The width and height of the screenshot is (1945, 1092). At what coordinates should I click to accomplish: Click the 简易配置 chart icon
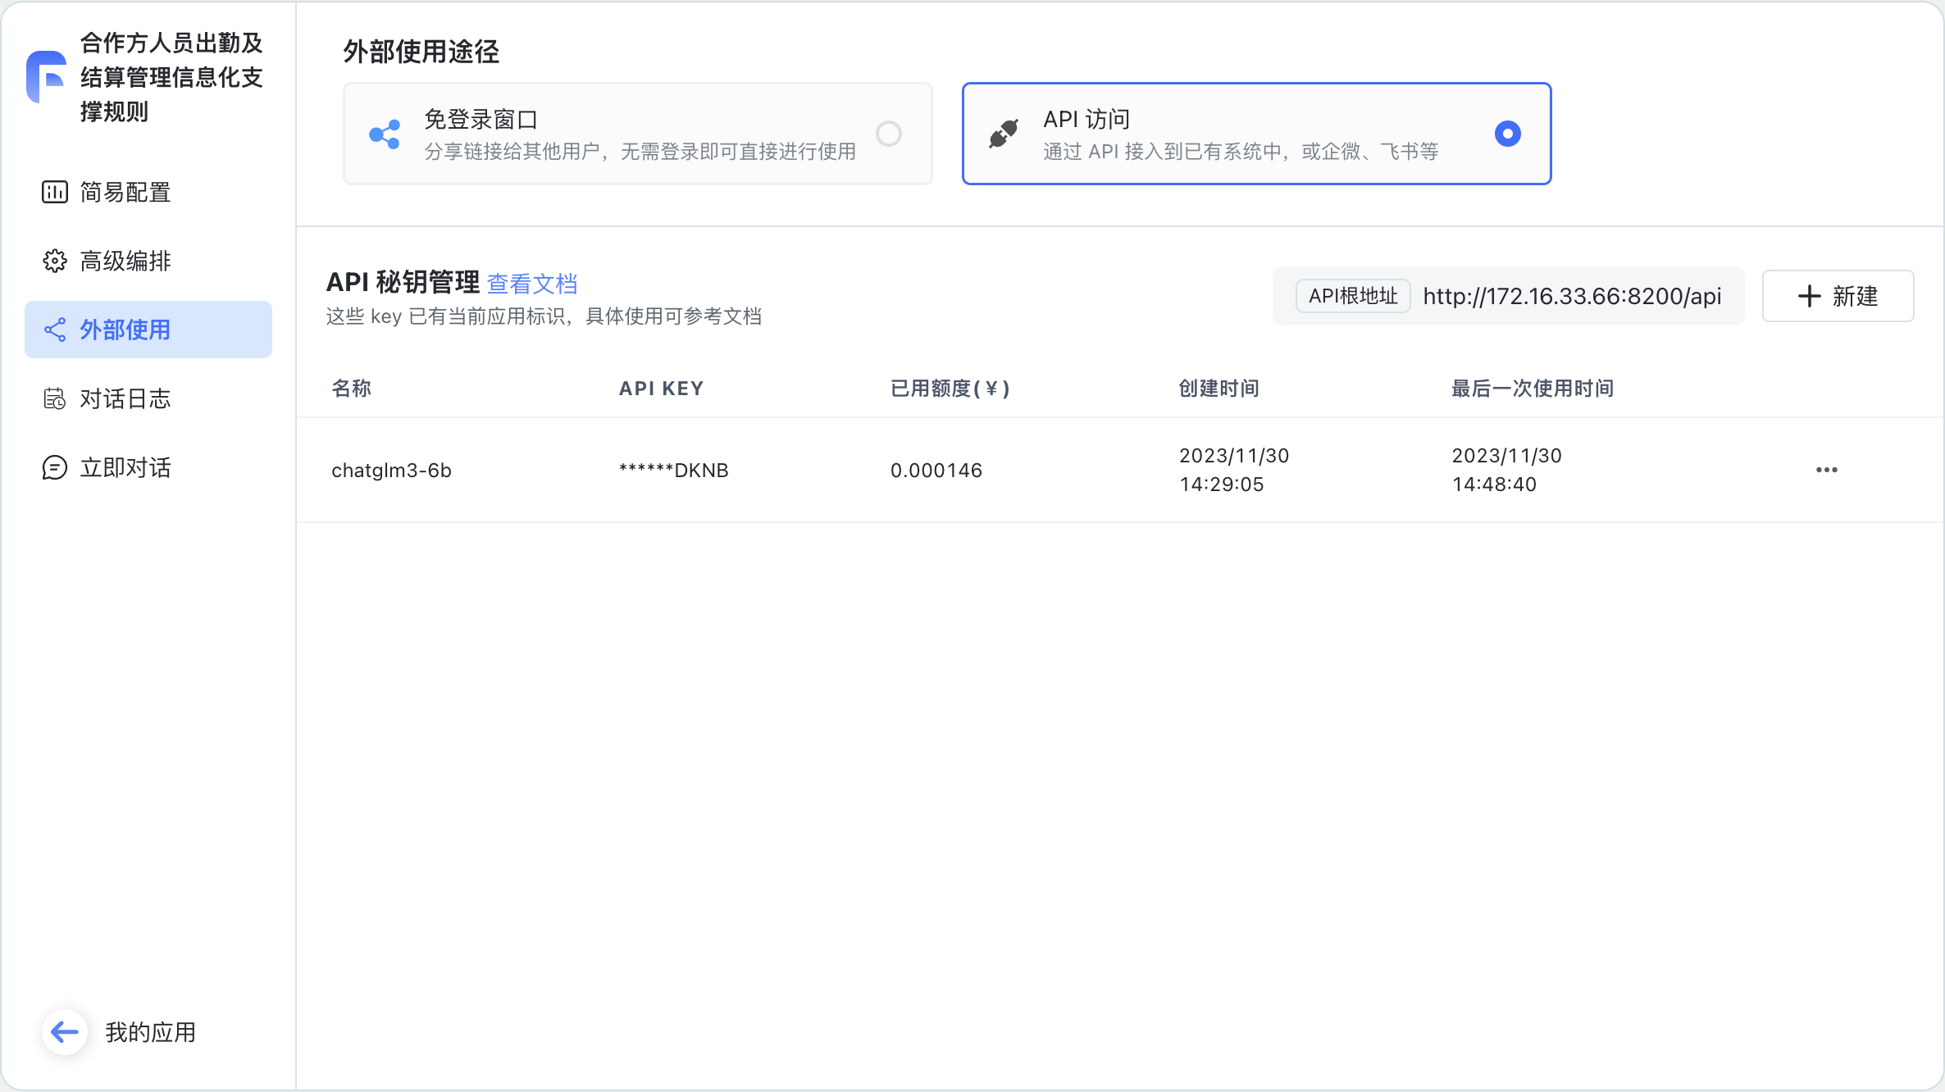tap(55, 192)
